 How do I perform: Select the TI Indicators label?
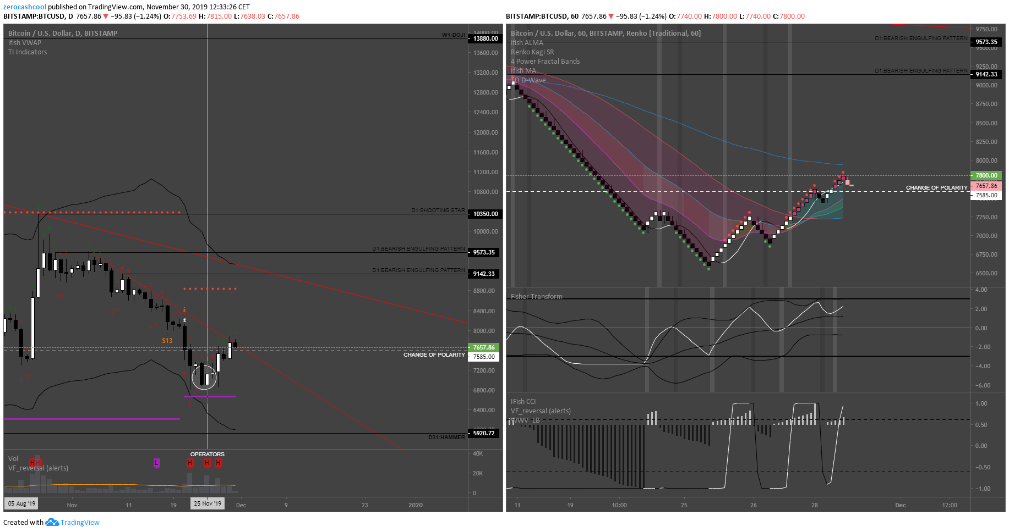click(x=28, y=52)
